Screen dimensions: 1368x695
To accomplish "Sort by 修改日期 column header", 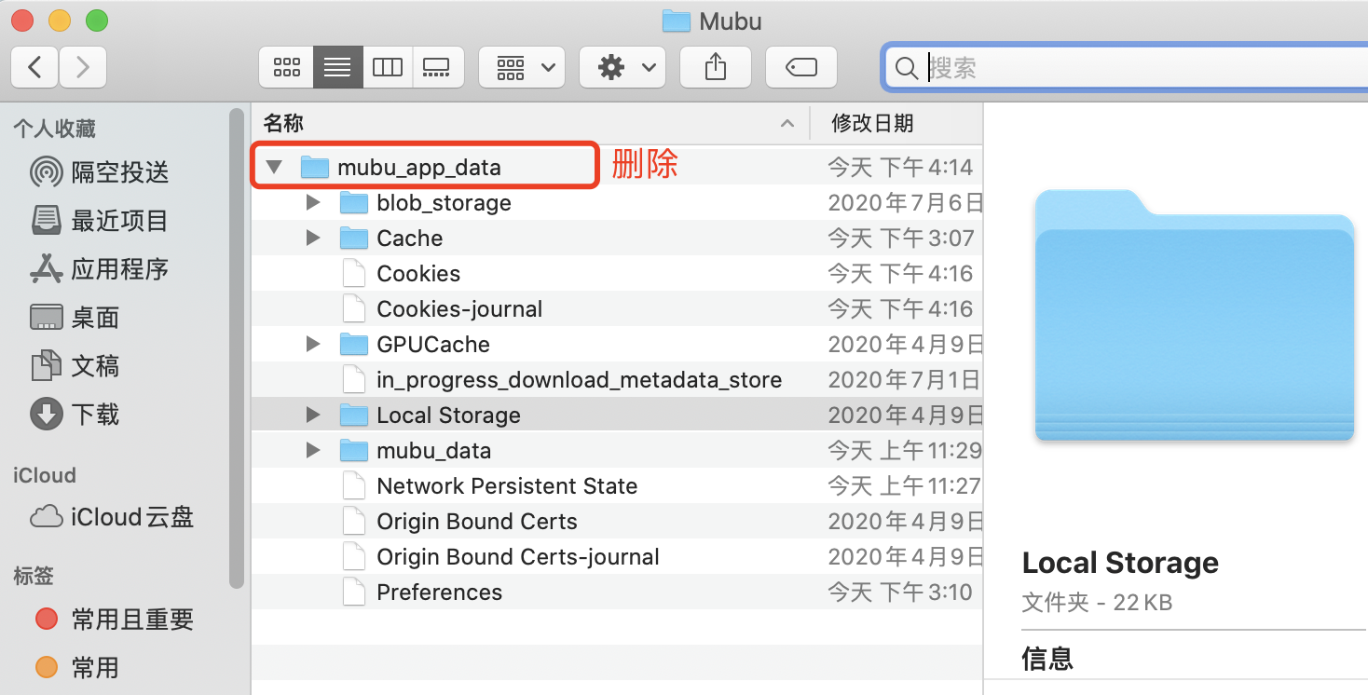I will (896, 123).
